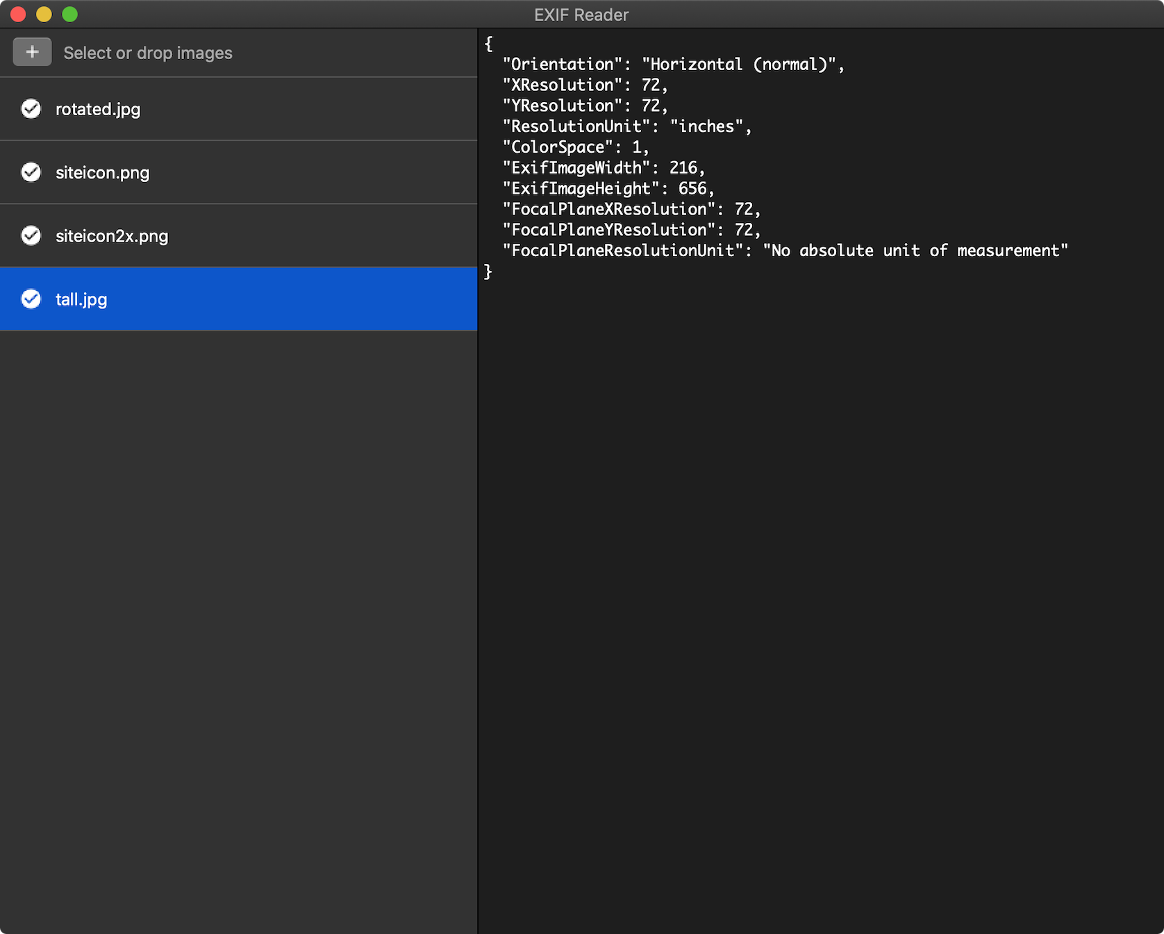Click the EXIF Reader window title

pos(581,15)
